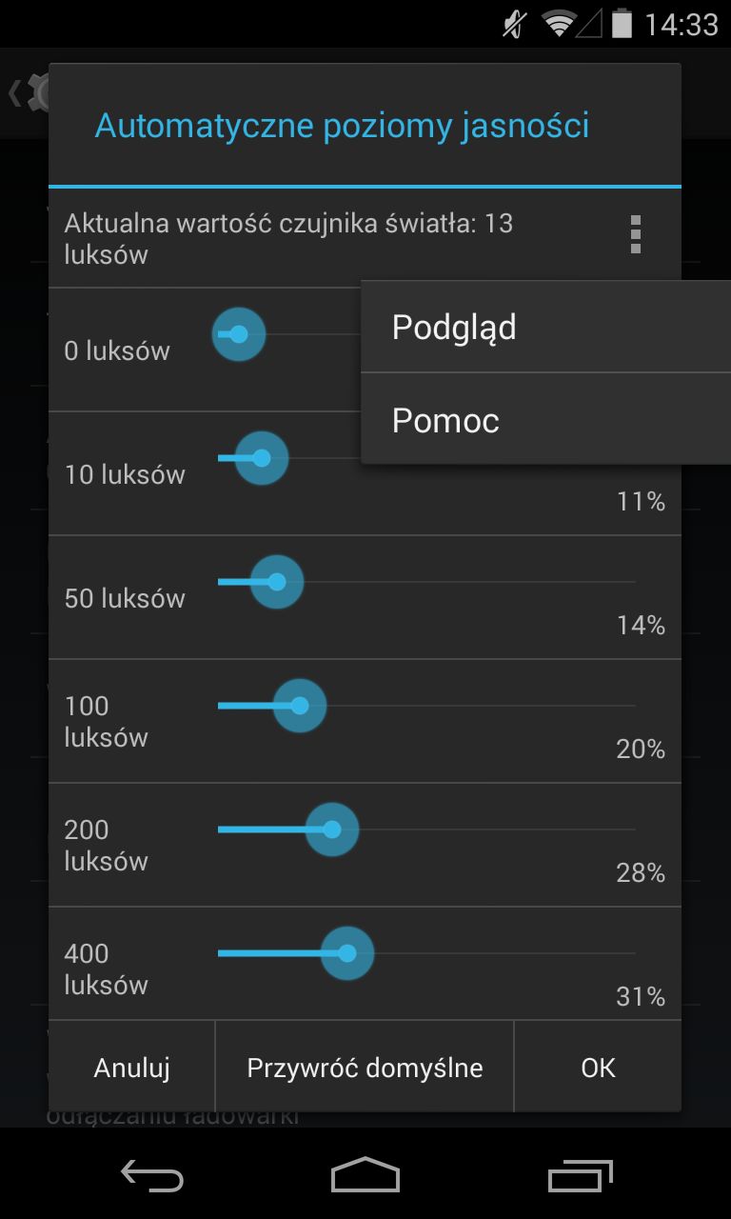Tap the settings gear icon at top left
The width and height of the screenshot is (731, 1219).
[38, 92]
